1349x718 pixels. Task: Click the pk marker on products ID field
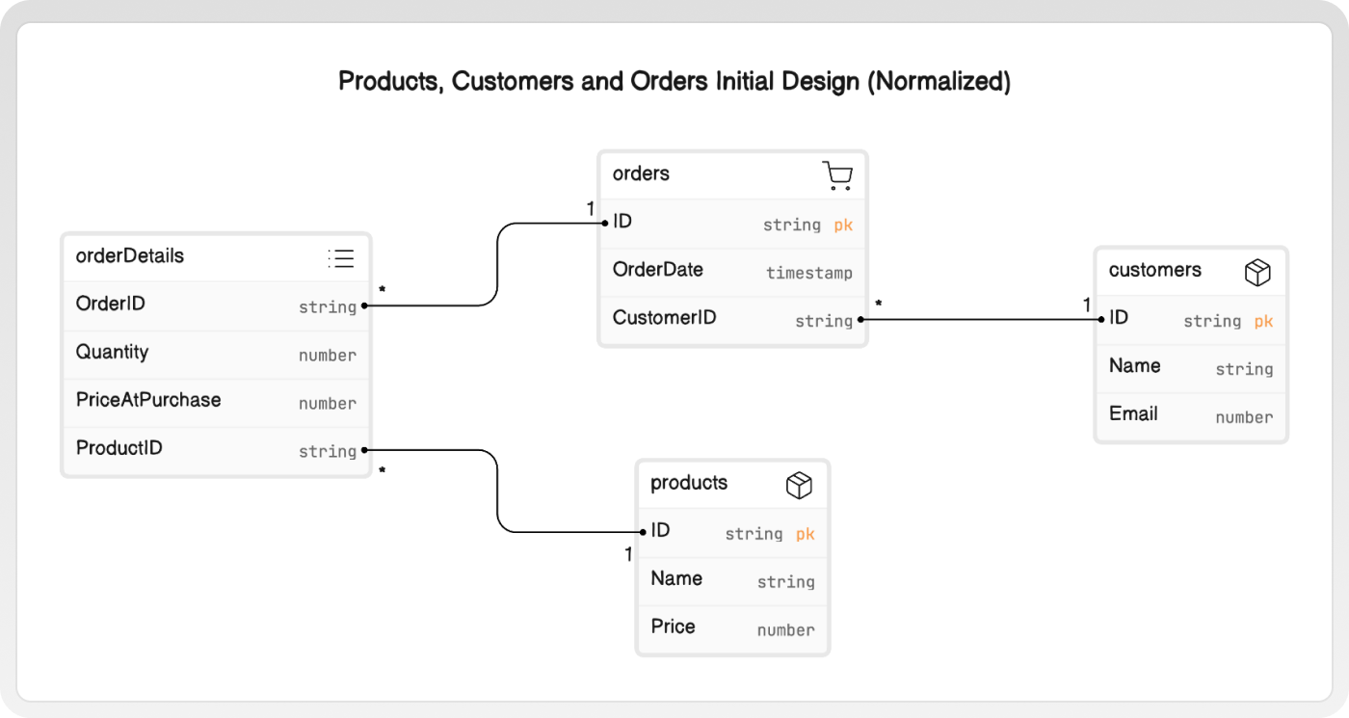[806, 533]
